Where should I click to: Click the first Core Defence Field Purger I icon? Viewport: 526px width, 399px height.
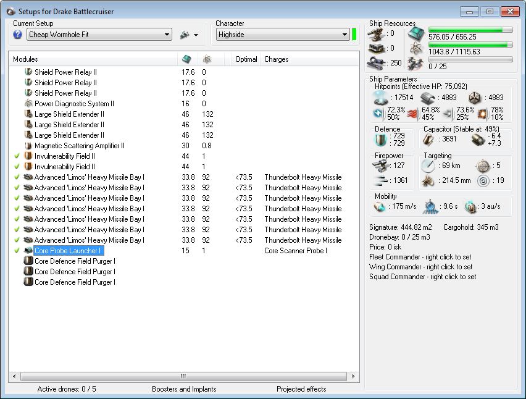pyautogui.click(x=28, y=261)
